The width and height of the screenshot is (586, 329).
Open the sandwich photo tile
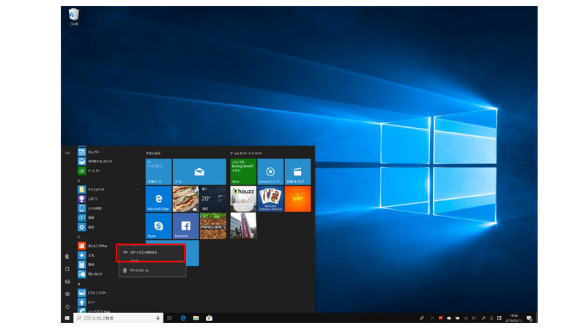pos(186,199)
